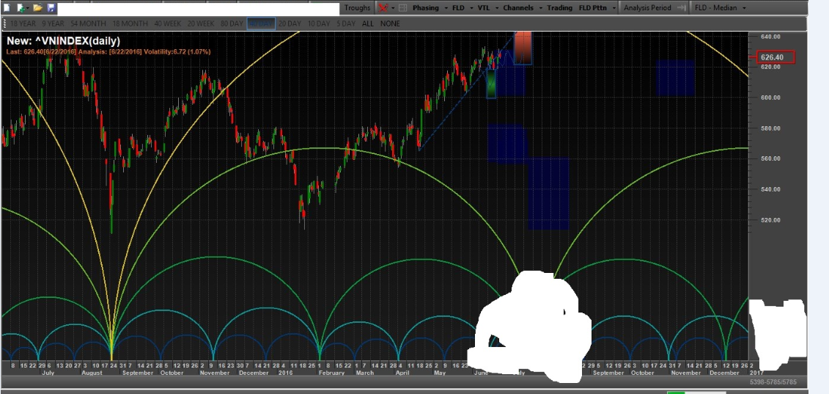This screenshot has height=394, width=829.
Task: Expand the dropdown arrow next to FLD
Action: coord(471,8)
